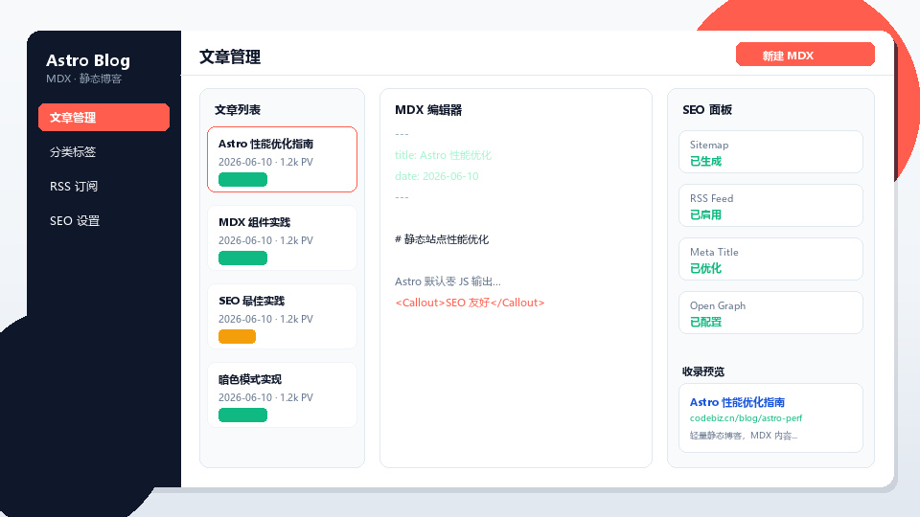Click the Meta Title 已优化 status card
920x517 pixels.
pos(770,259)
